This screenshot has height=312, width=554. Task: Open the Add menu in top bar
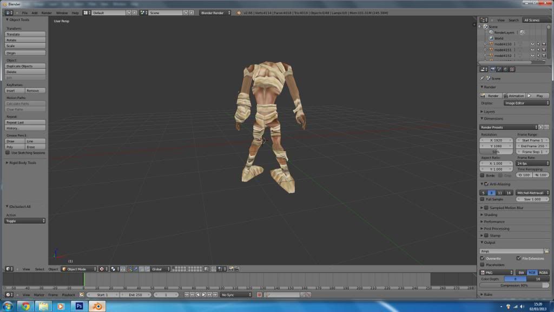tap(34, 13)
